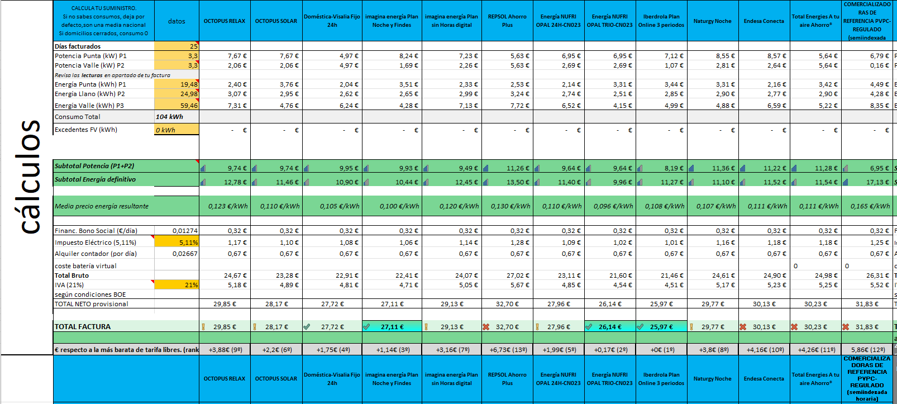Click the bar icon beside Subtotal Energía 9,96 €
The width and height of the screenshot is (897, 404).
tap(589, 182)
